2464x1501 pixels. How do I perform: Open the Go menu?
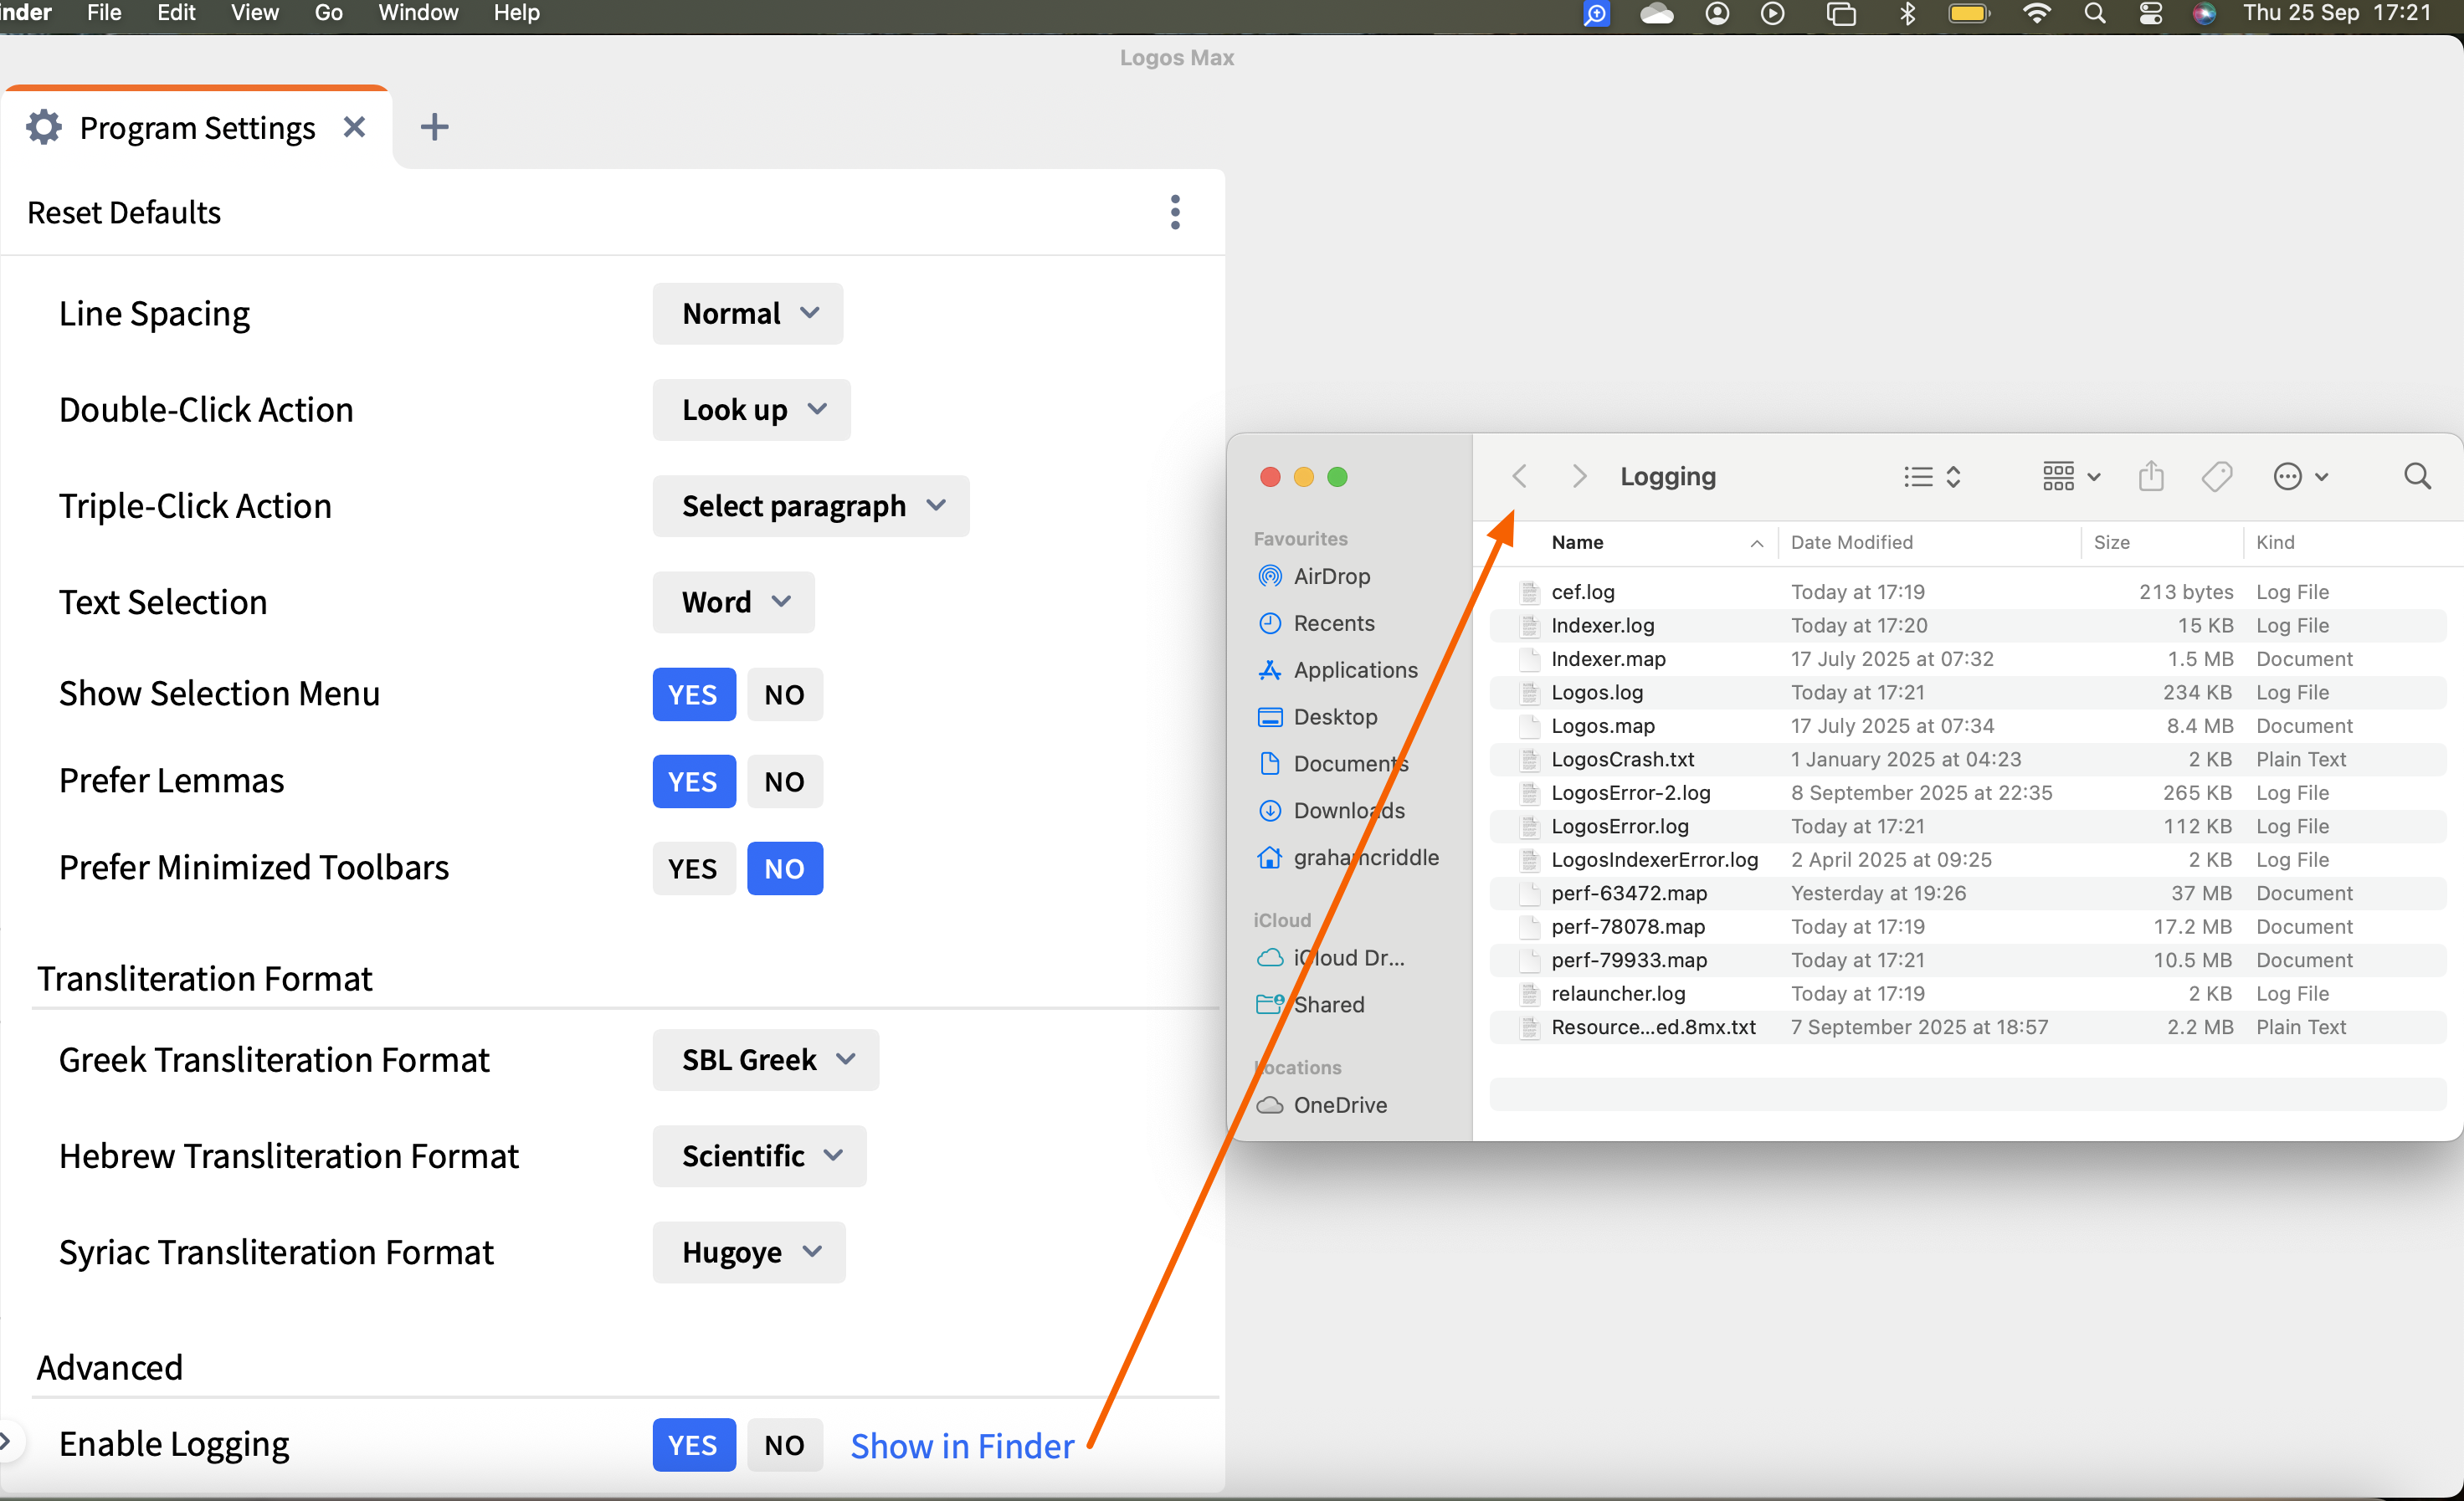click(x=328, y=13)
